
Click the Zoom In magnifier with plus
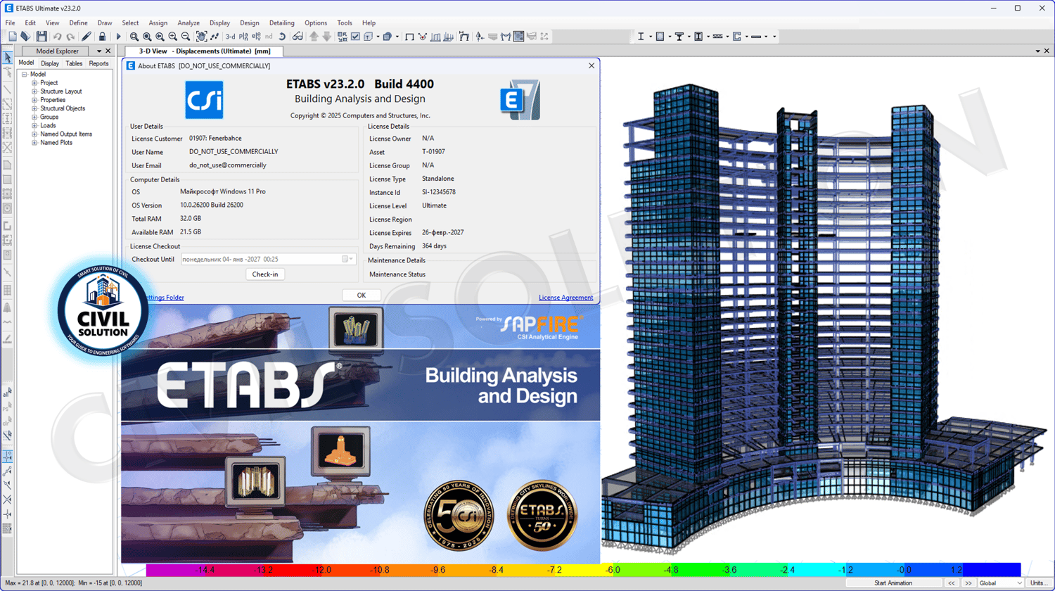pos(172,37)
